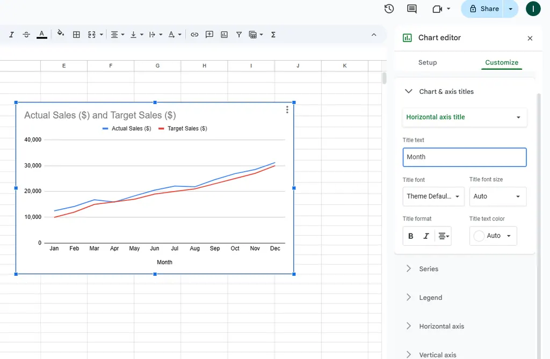The height and width of the screenshot is (359, 550).
Task: Toggle italic in Title format
Action: (426, 236)
